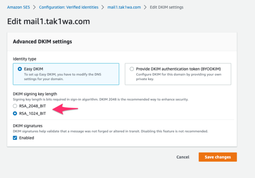This screenshot has height=178, width=255.
Task: Click the Advanced DKIM settings panel header
Action: [122, 42]
